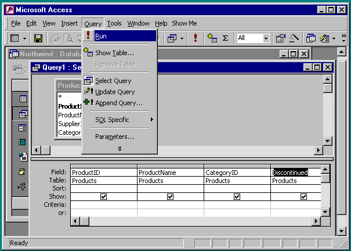Click the highlighted Discontinued field cell
This screenshot has width=351, height=251.
click(x=296, y=173)
